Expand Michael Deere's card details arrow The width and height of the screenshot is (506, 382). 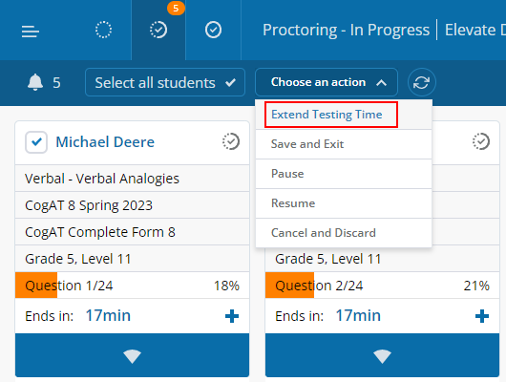coord(132,355)
